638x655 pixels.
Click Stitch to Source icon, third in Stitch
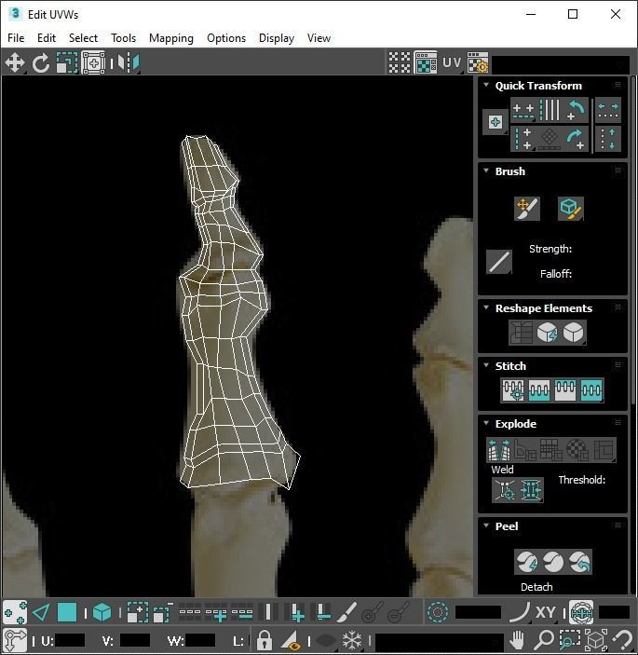click(565, 390)
